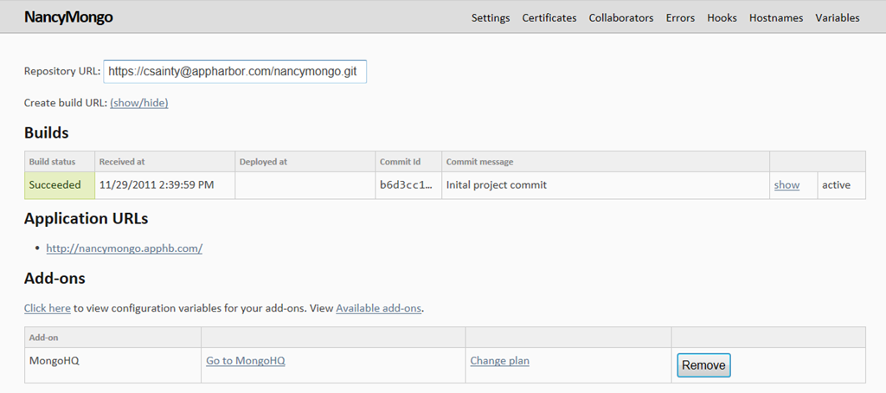Open the Hooks menu item
The height and width of the screenshot is (393, 886).
pos(722,18)
